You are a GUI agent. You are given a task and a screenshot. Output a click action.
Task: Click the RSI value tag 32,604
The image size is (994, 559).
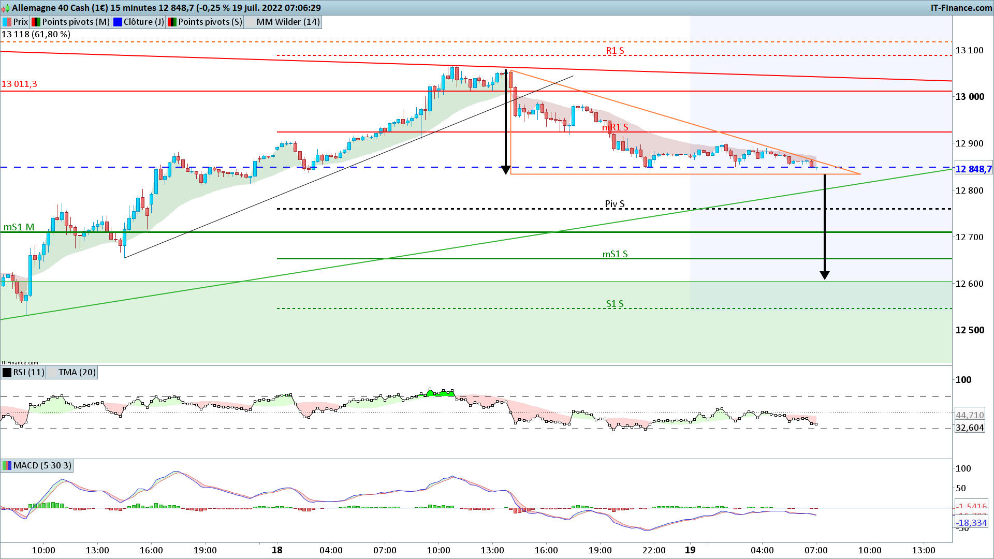tap(969, 428)
